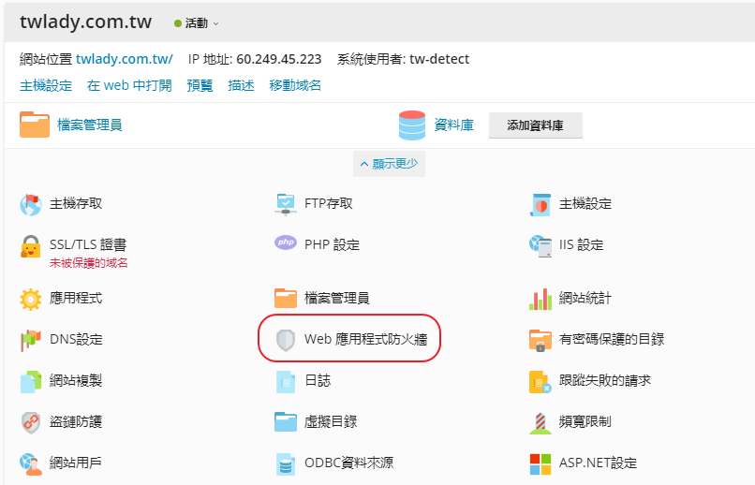Click the folder icon beside grid 檔案管理員

pos(286,299)
